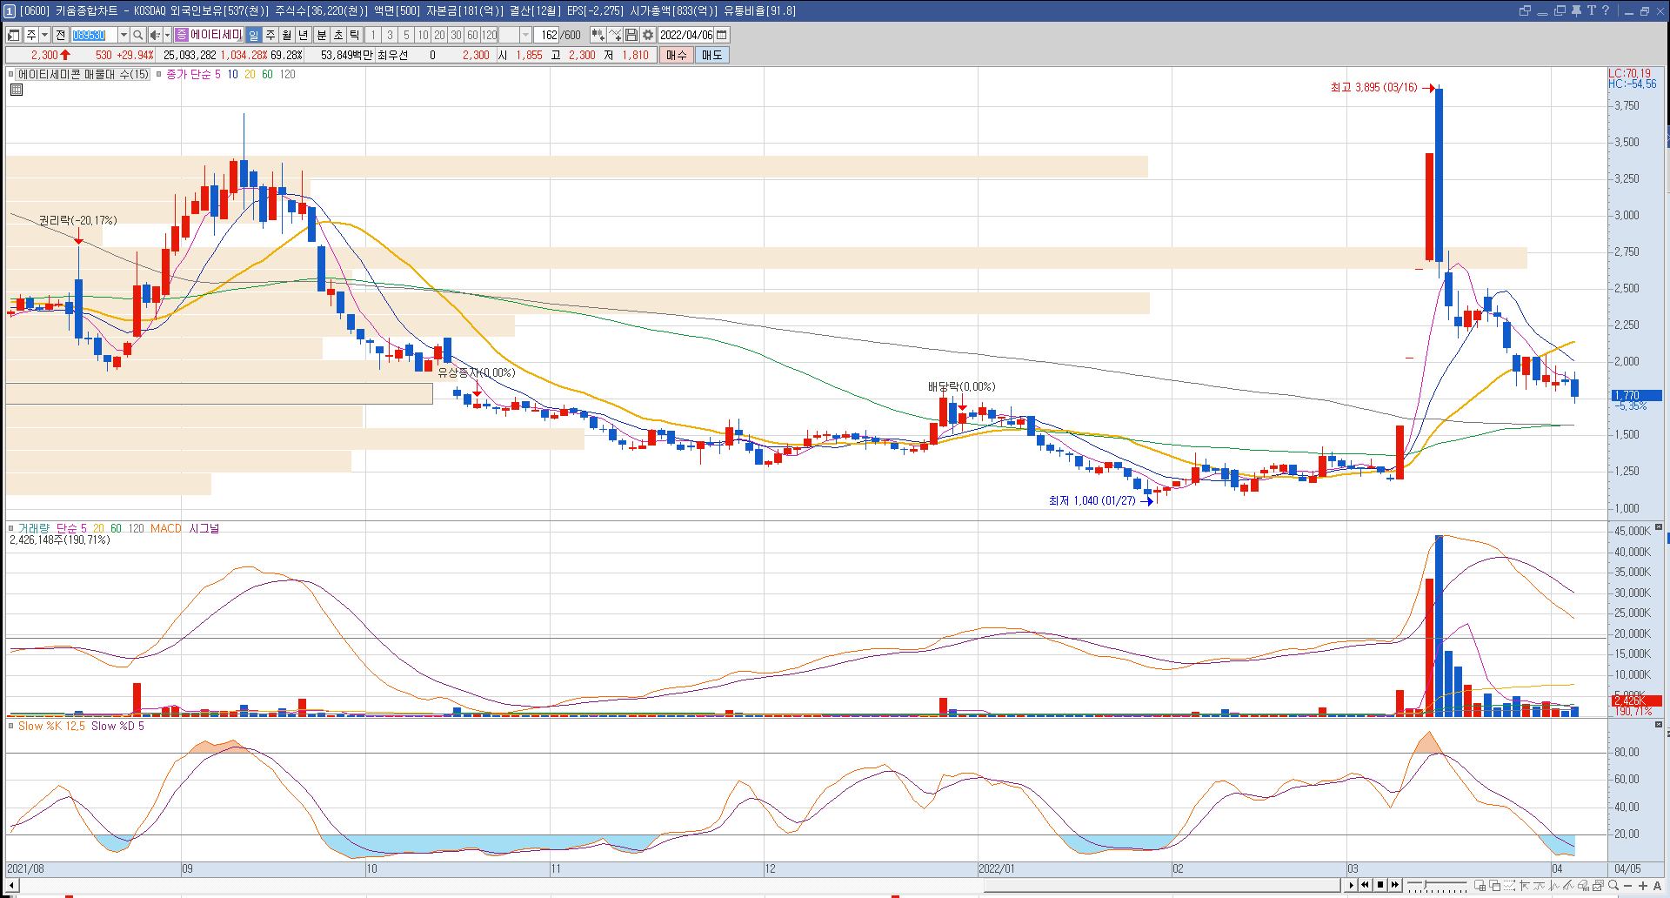Click the rewind replay button
Image resolution: width=1670 pixels, height=898 pixels.
coord(1366,885)
